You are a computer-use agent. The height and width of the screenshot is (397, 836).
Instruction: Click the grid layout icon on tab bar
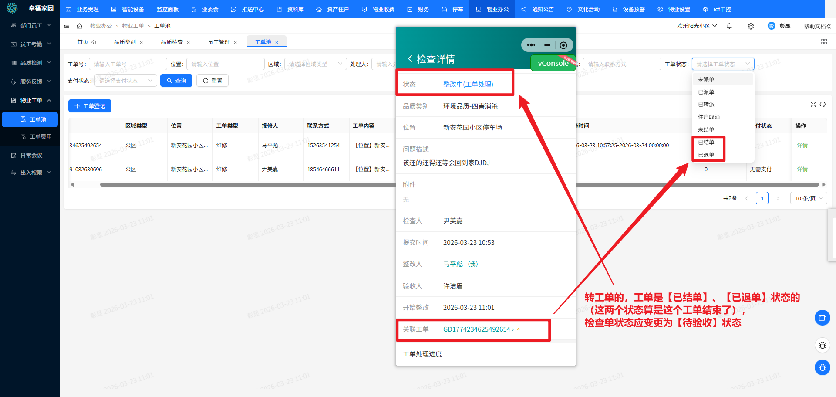[x=824, y=42]
